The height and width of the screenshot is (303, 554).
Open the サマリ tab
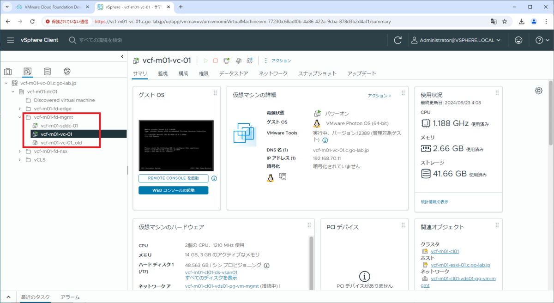click(140, 73)
